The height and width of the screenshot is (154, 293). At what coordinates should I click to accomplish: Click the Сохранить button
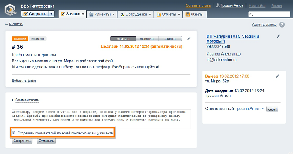[22, 141]
